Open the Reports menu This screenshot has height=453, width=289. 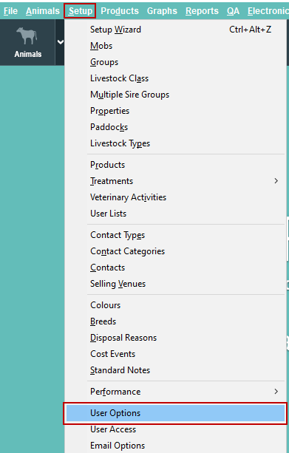[202, 11]
